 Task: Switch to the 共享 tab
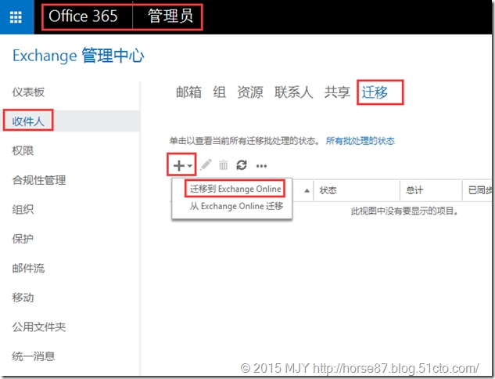click(x=337, y=92)
